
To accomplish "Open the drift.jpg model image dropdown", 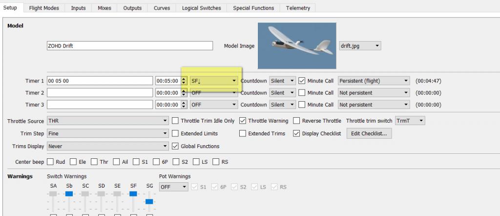I will pos(359,46).
